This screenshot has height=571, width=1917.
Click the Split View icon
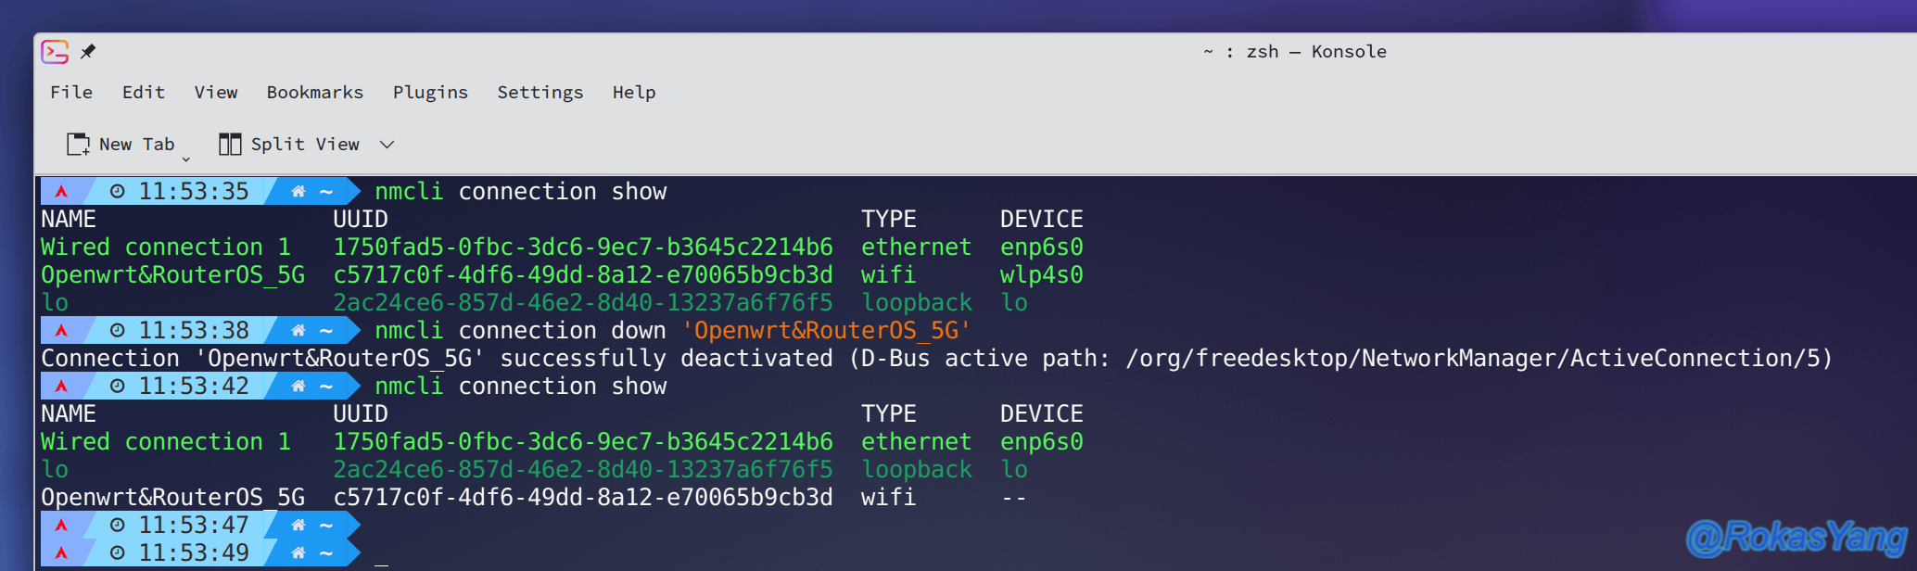click(x=230, y=144)
